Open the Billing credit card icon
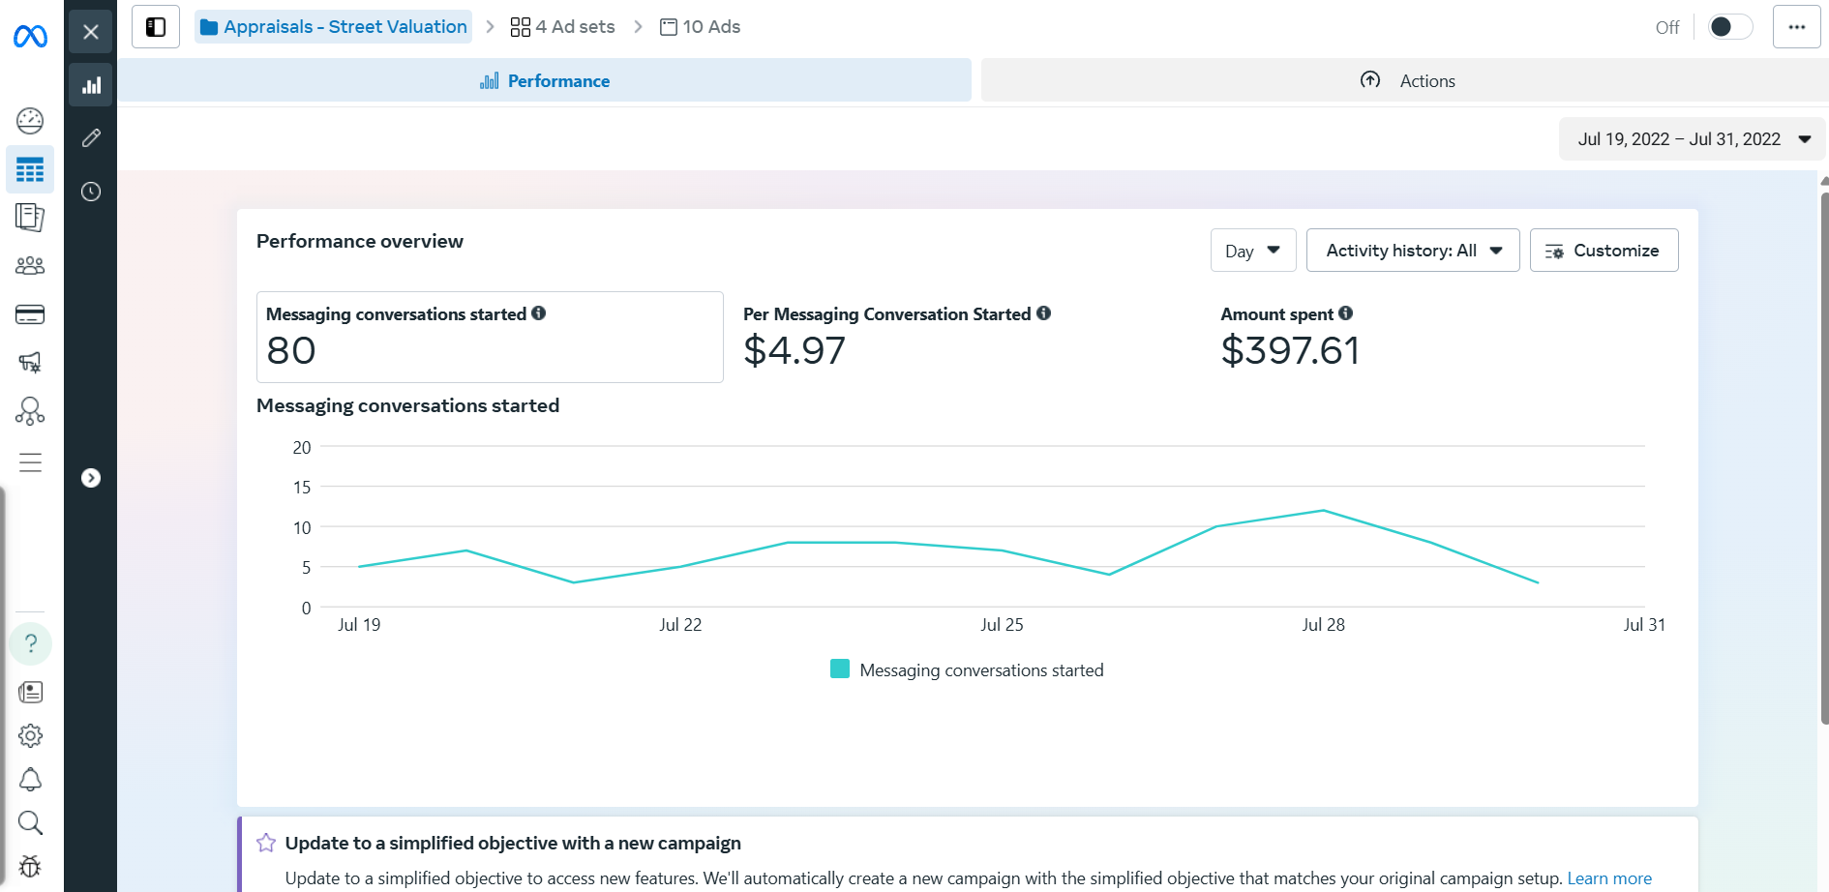This screenshot has width=1829, height=892. tap(30, 314)
